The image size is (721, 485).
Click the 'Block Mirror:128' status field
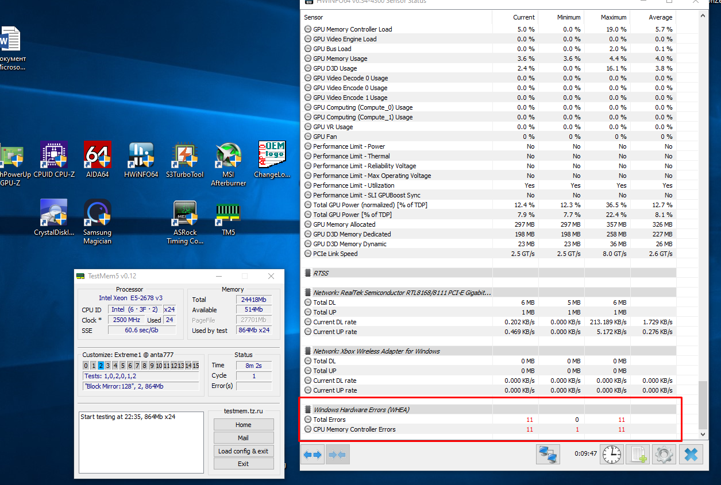tap(141, 386)
